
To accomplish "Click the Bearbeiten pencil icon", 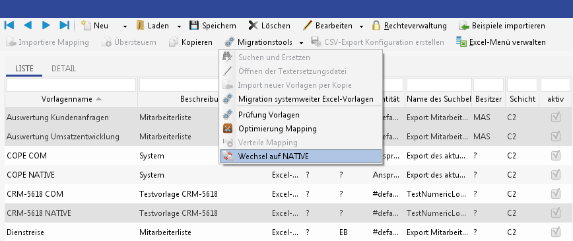I will (308, 25).
